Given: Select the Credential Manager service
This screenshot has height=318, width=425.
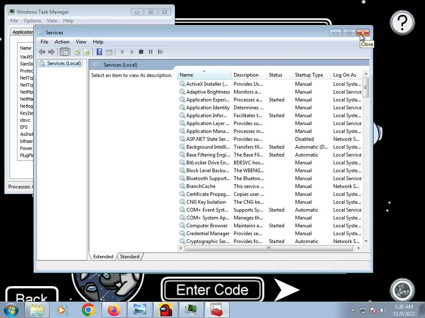Looking at the screenshot, I should click(270, 234).
